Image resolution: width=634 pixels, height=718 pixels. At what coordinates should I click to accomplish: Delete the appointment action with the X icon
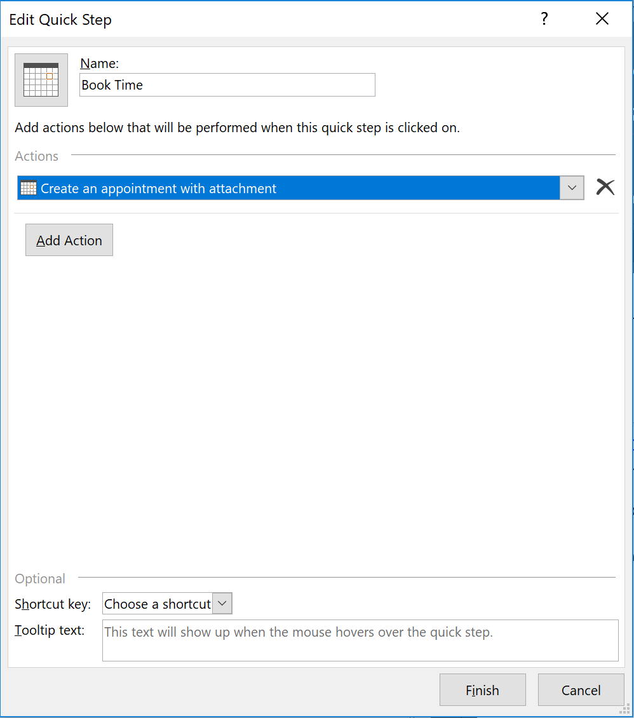pyautogui.click(x=605, y=187)
